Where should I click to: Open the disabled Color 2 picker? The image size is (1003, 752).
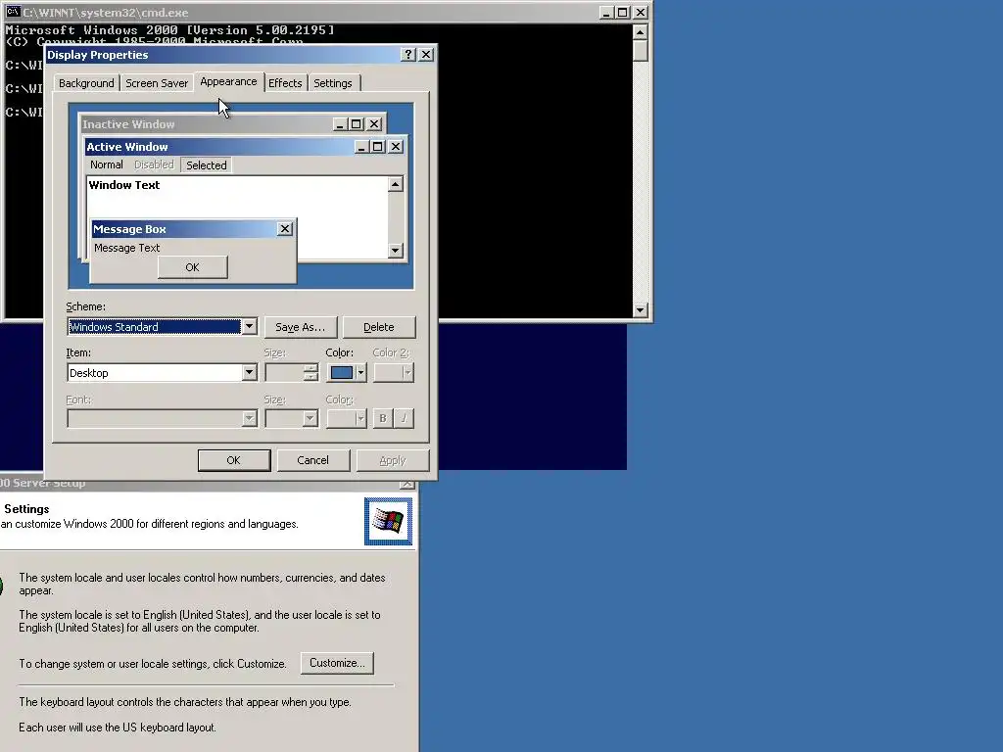pyautogui.click(x=394, y=373)
